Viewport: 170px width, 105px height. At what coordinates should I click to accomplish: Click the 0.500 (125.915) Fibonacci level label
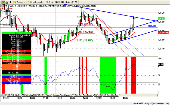85,24
